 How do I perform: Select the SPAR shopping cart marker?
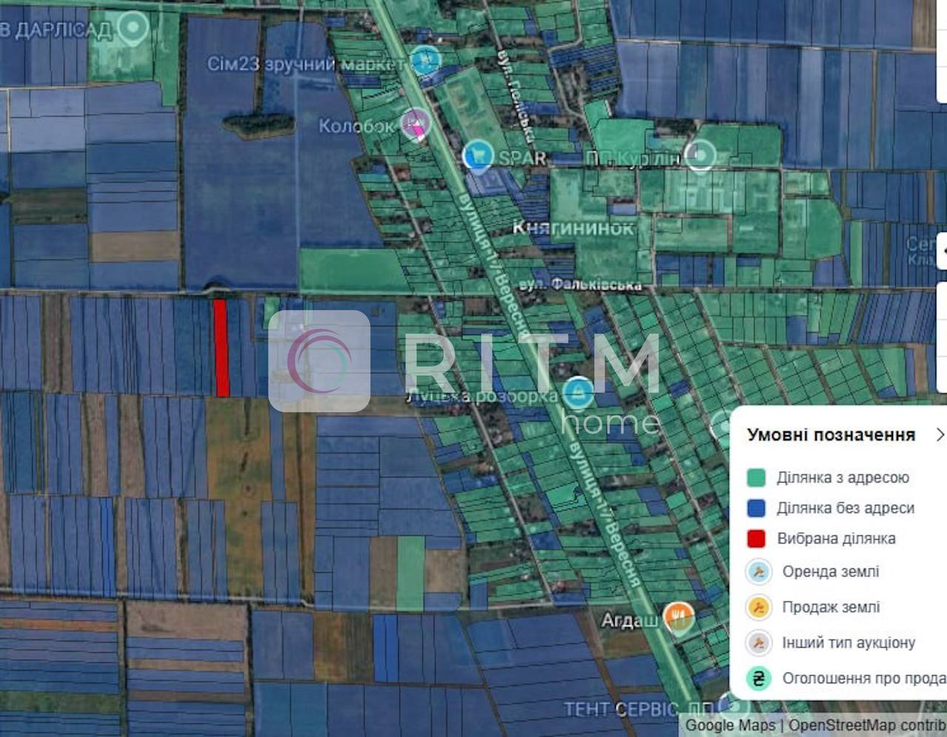pos(478,156)
